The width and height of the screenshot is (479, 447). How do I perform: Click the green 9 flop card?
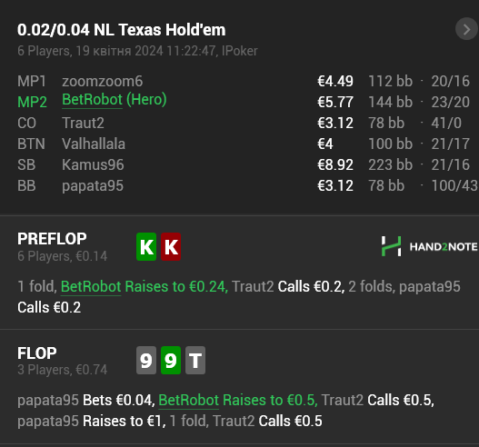tap(171, 361)
